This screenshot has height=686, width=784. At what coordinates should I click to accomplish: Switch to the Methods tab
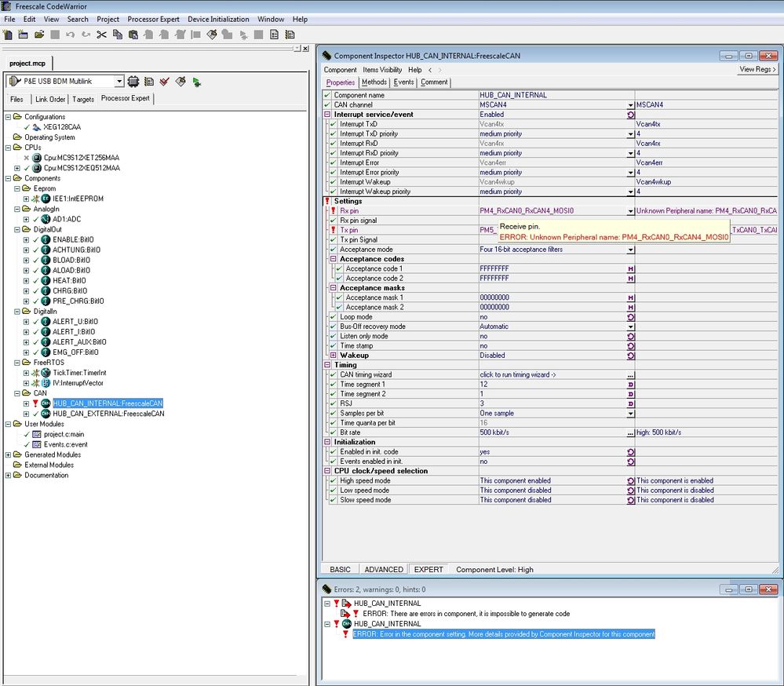(x=374, y=82)
